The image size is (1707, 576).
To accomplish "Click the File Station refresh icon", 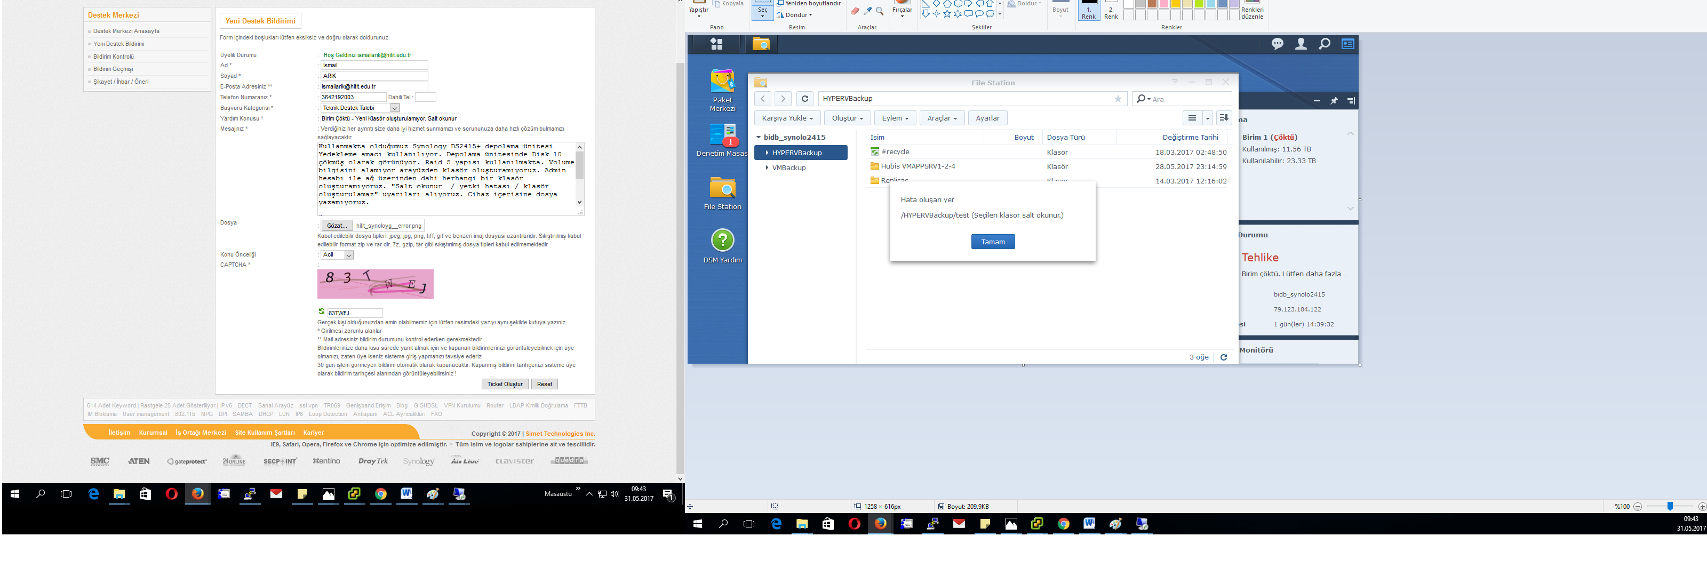I will click(x=804, y=99).
